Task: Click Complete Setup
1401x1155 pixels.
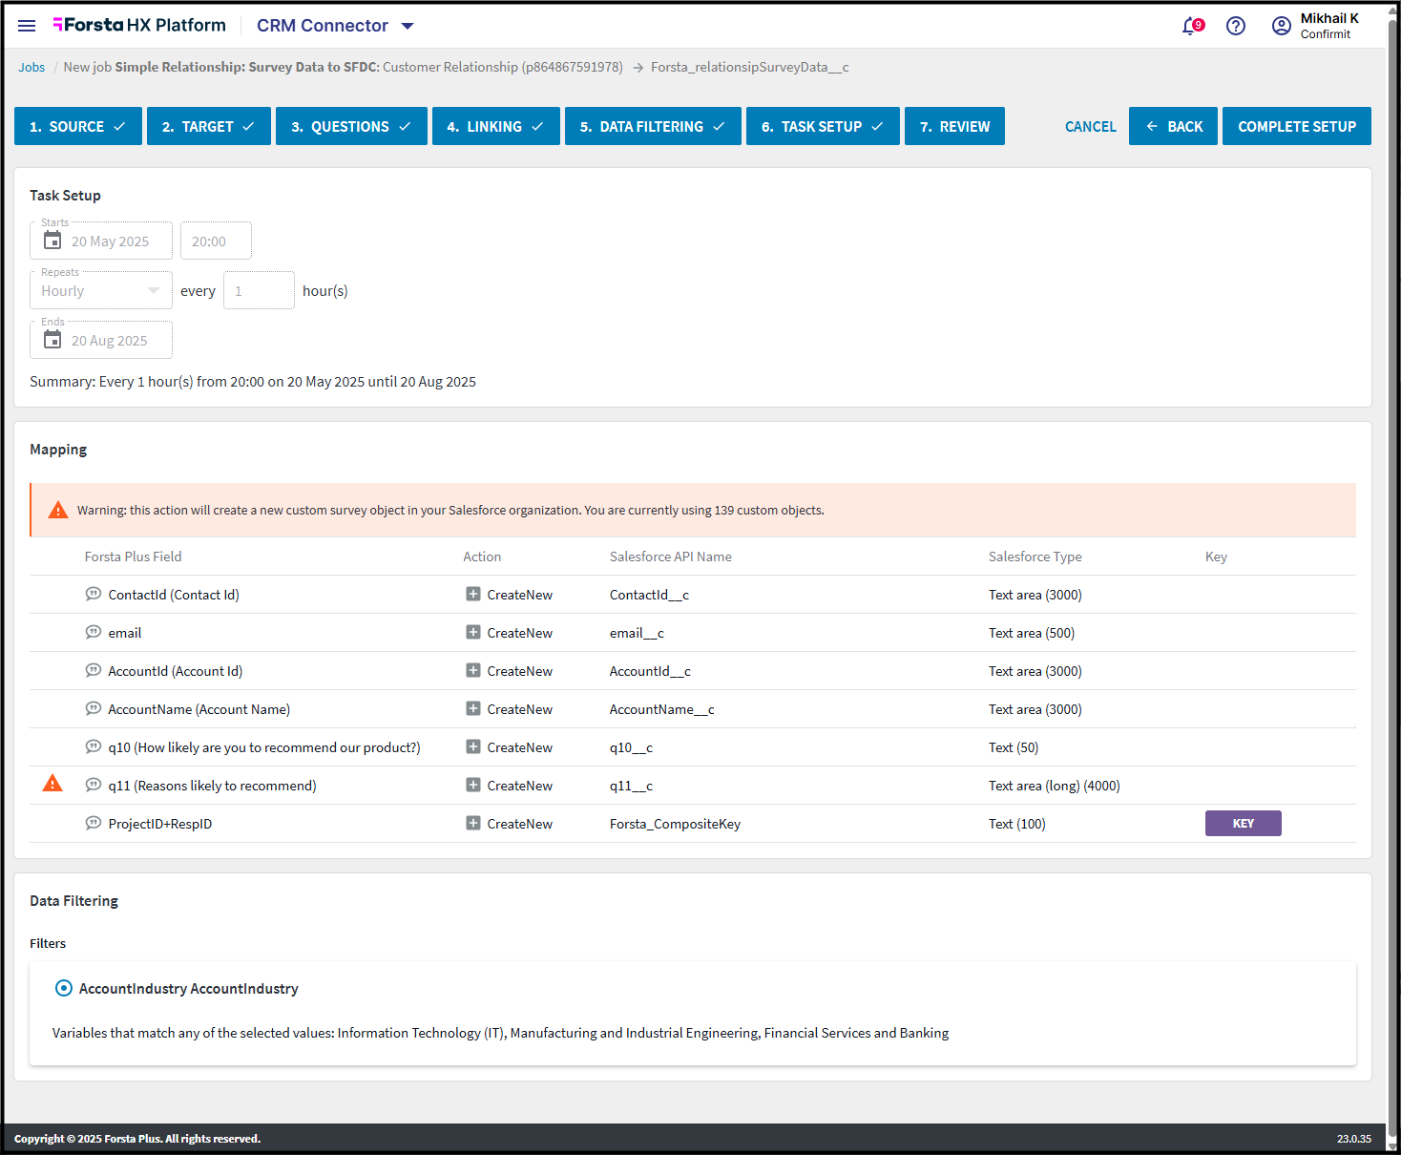Action: pos(1297,126)
